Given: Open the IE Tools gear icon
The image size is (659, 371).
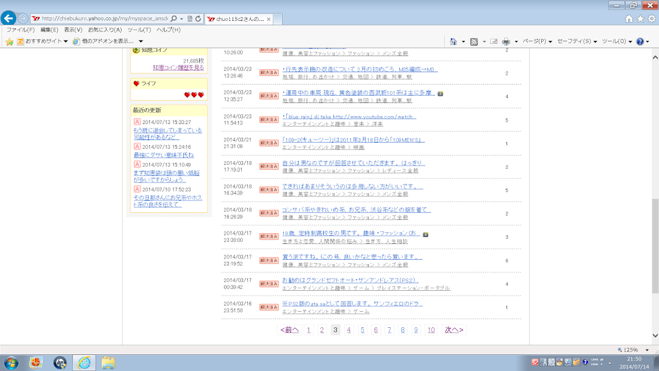Looking at the screenshot, I should tap(652, 19).
